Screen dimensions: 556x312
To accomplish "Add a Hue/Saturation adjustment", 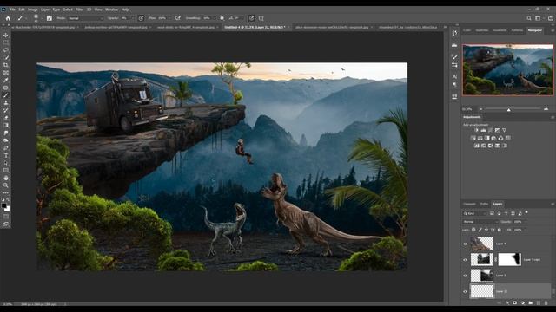I will pos(473,138).
